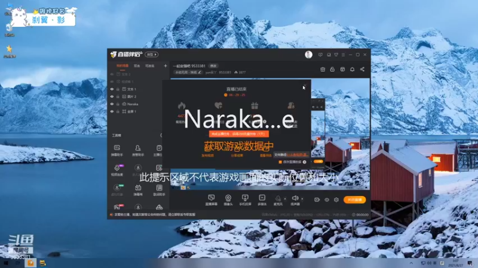Toggle visibility of the 全屏 1 layer

[112, 111]
